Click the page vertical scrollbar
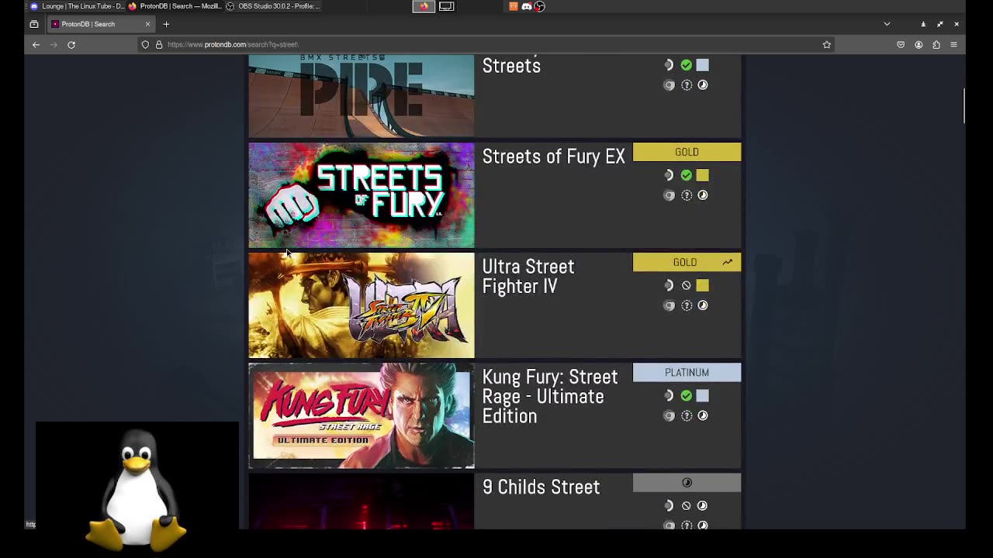The width and height of the screenshot is (993, 558). click(964, 105)
